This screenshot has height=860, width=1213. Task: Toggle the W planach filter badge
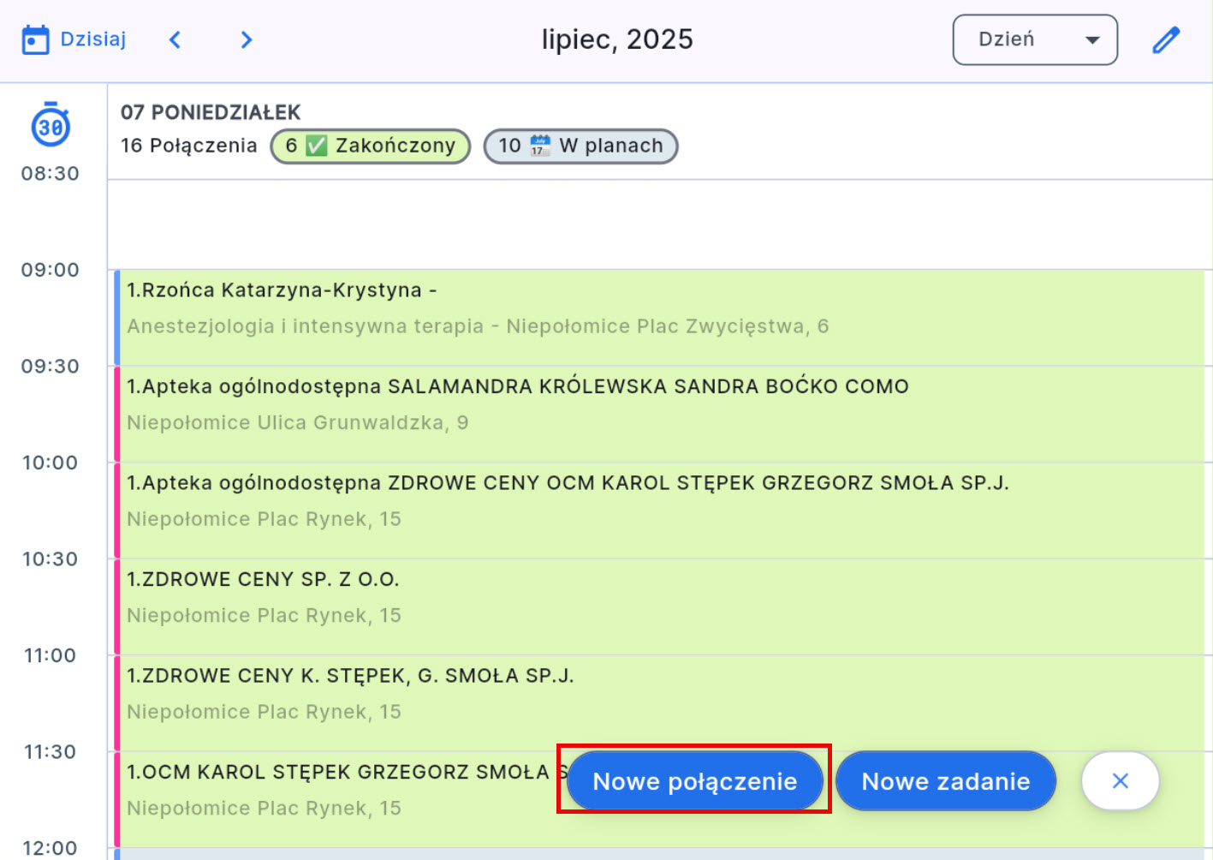click(580, 146)
